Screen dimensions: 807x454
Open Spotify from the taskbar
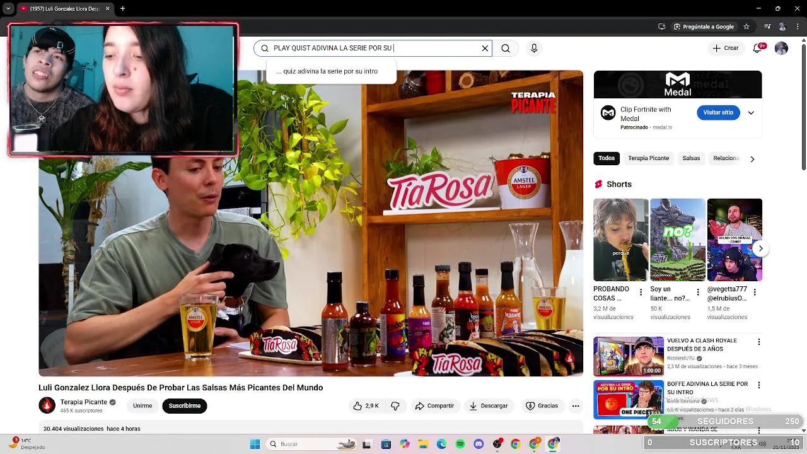460,444
